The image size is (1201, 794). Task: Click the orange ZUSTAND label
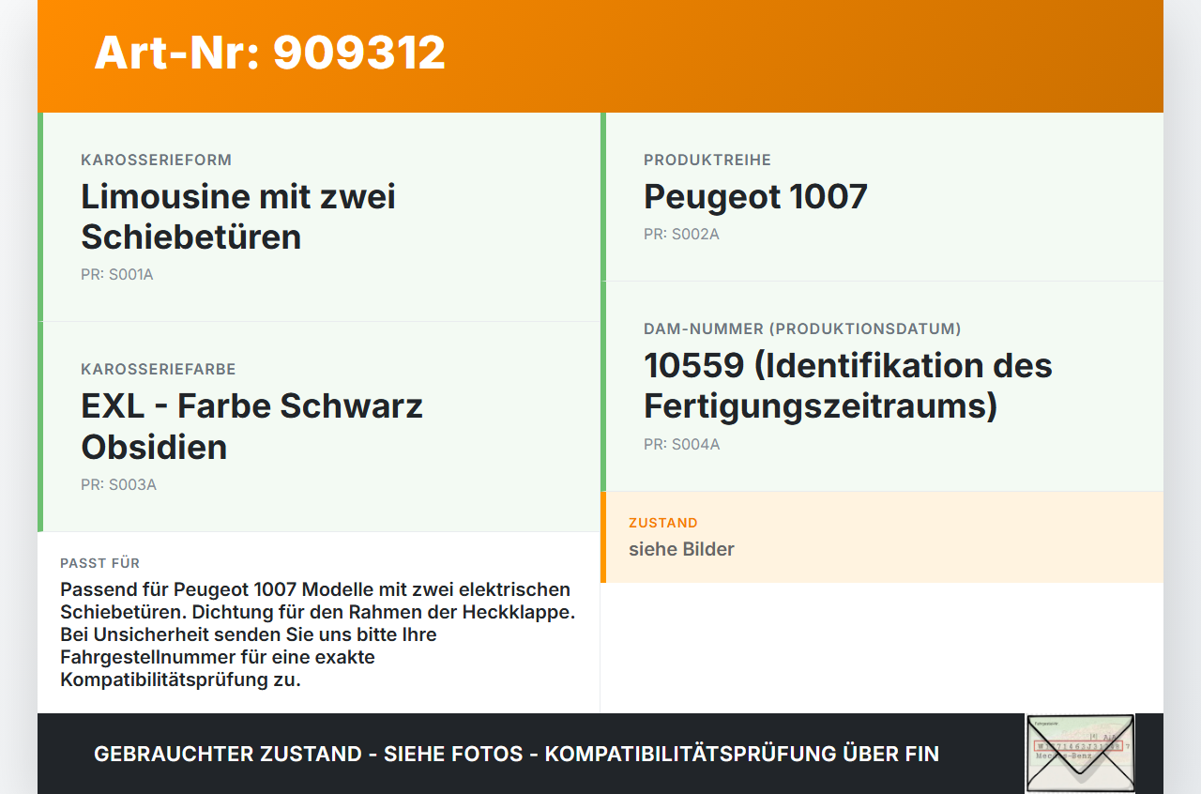(663, 523)
